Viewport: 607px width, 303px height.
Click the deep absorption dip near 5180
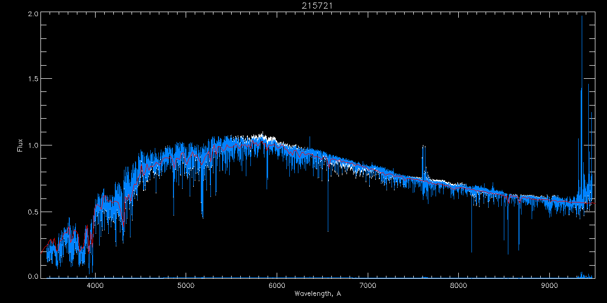coord(202,216)
